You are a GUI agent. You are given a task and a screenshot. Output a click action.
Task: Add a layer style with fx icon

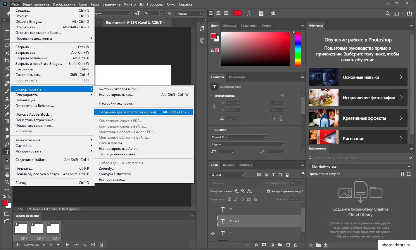[257, 245]
